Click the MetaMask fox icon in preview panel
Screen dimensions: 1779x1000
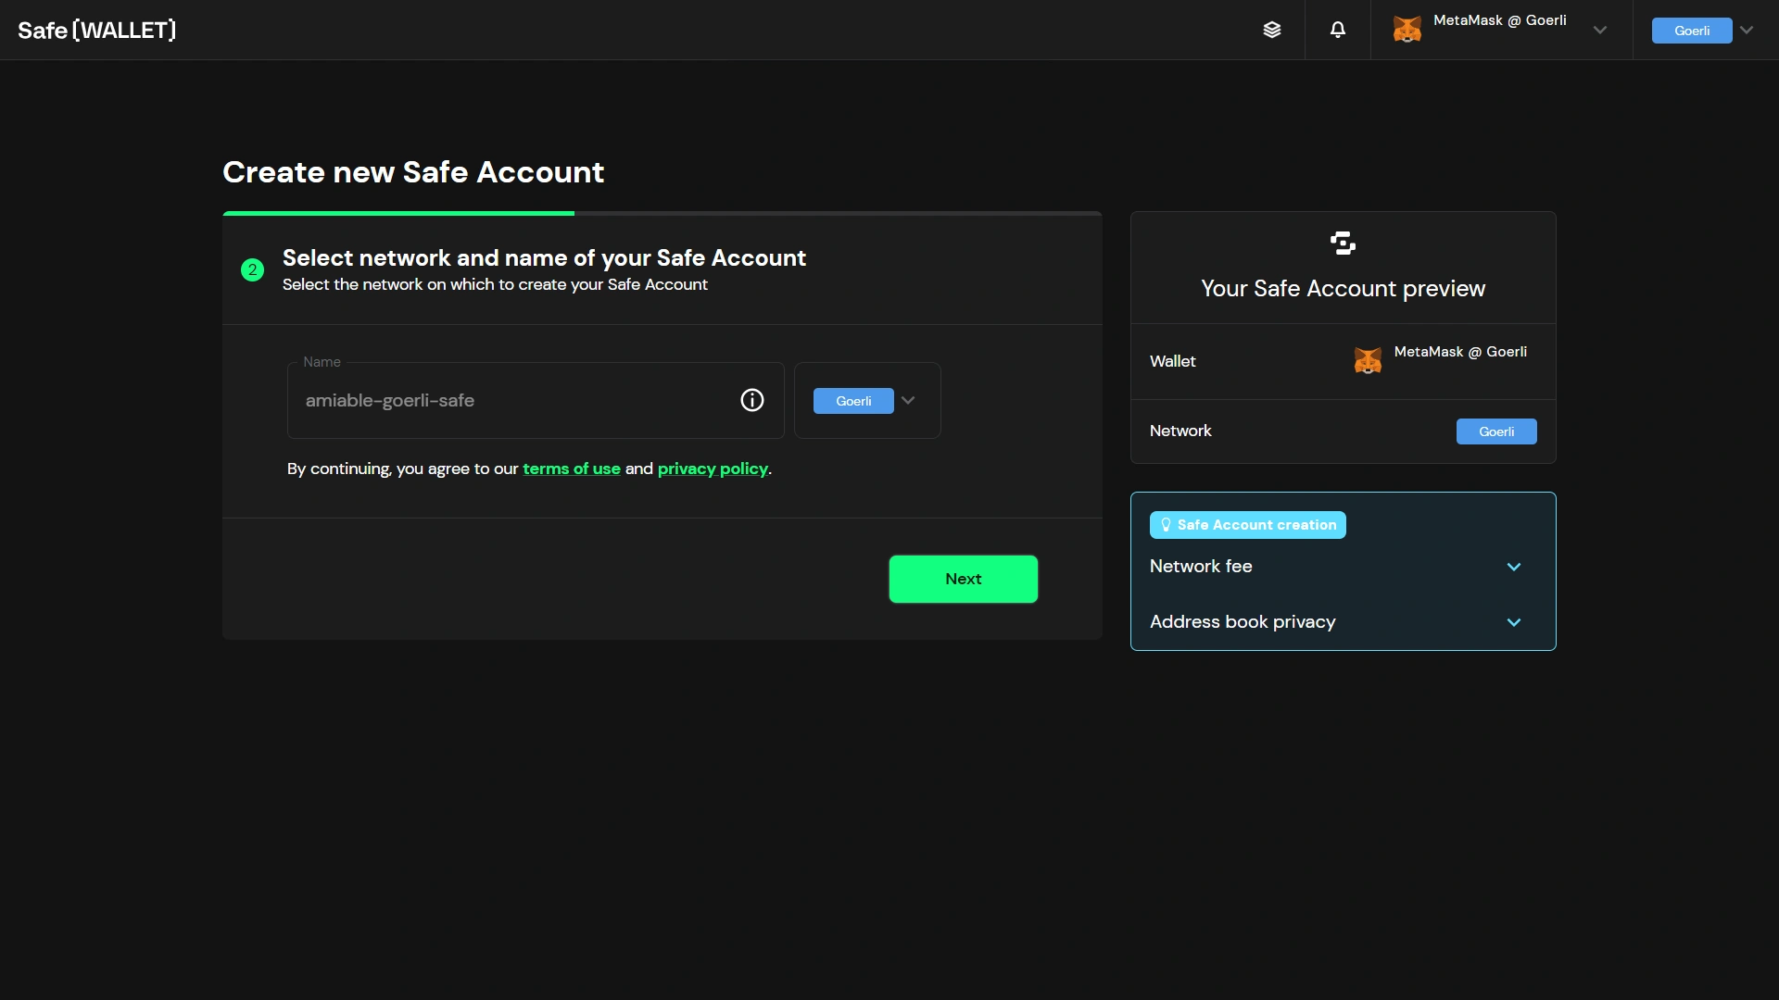1368,360
